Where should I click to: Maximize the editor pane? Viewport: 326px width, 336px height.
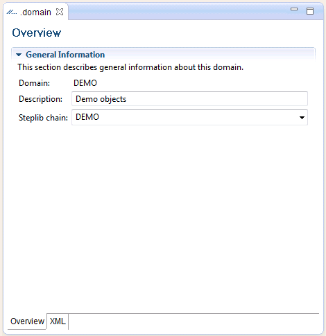(x=310, y=11)
